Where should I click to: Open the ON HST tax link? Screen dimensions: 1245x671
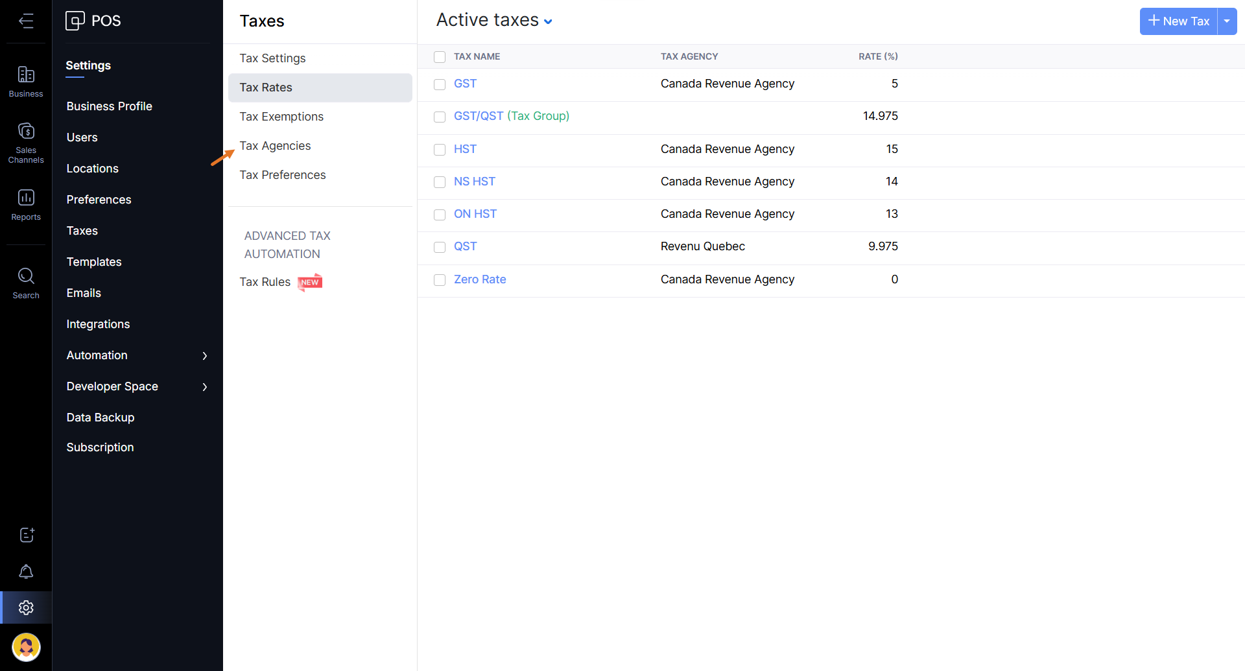pos(475,214)
